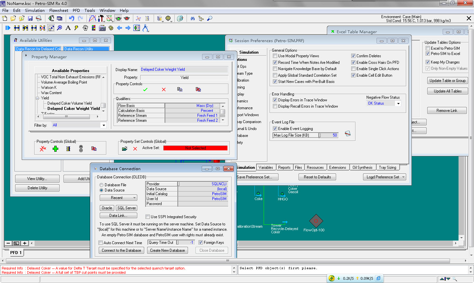Click the Query Time Out value field

tap(186, 243)
